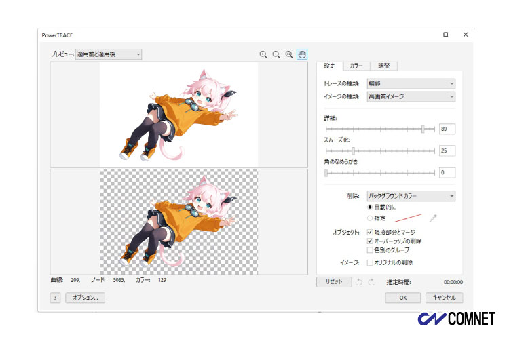Click the スムーズ化 slider handle
Viewport: 509px width, 339px height.
coord(353,151)
